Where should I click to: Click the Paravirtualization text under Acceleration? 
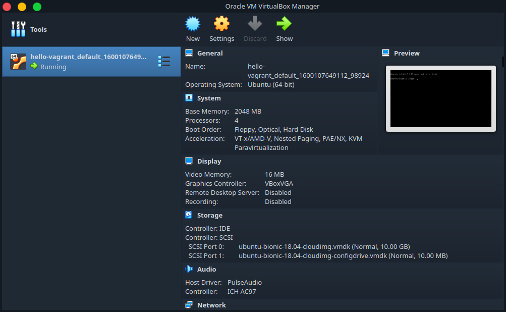point(261,147)
